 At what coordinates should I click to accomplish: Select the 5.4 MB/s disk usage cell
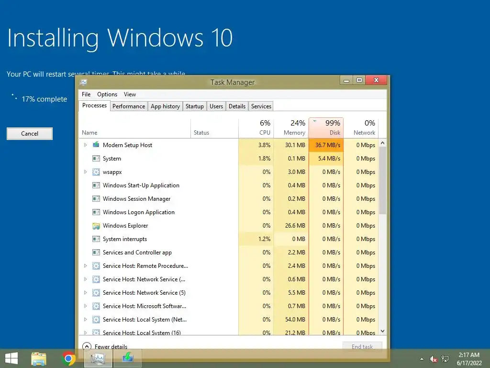point(326,158)
